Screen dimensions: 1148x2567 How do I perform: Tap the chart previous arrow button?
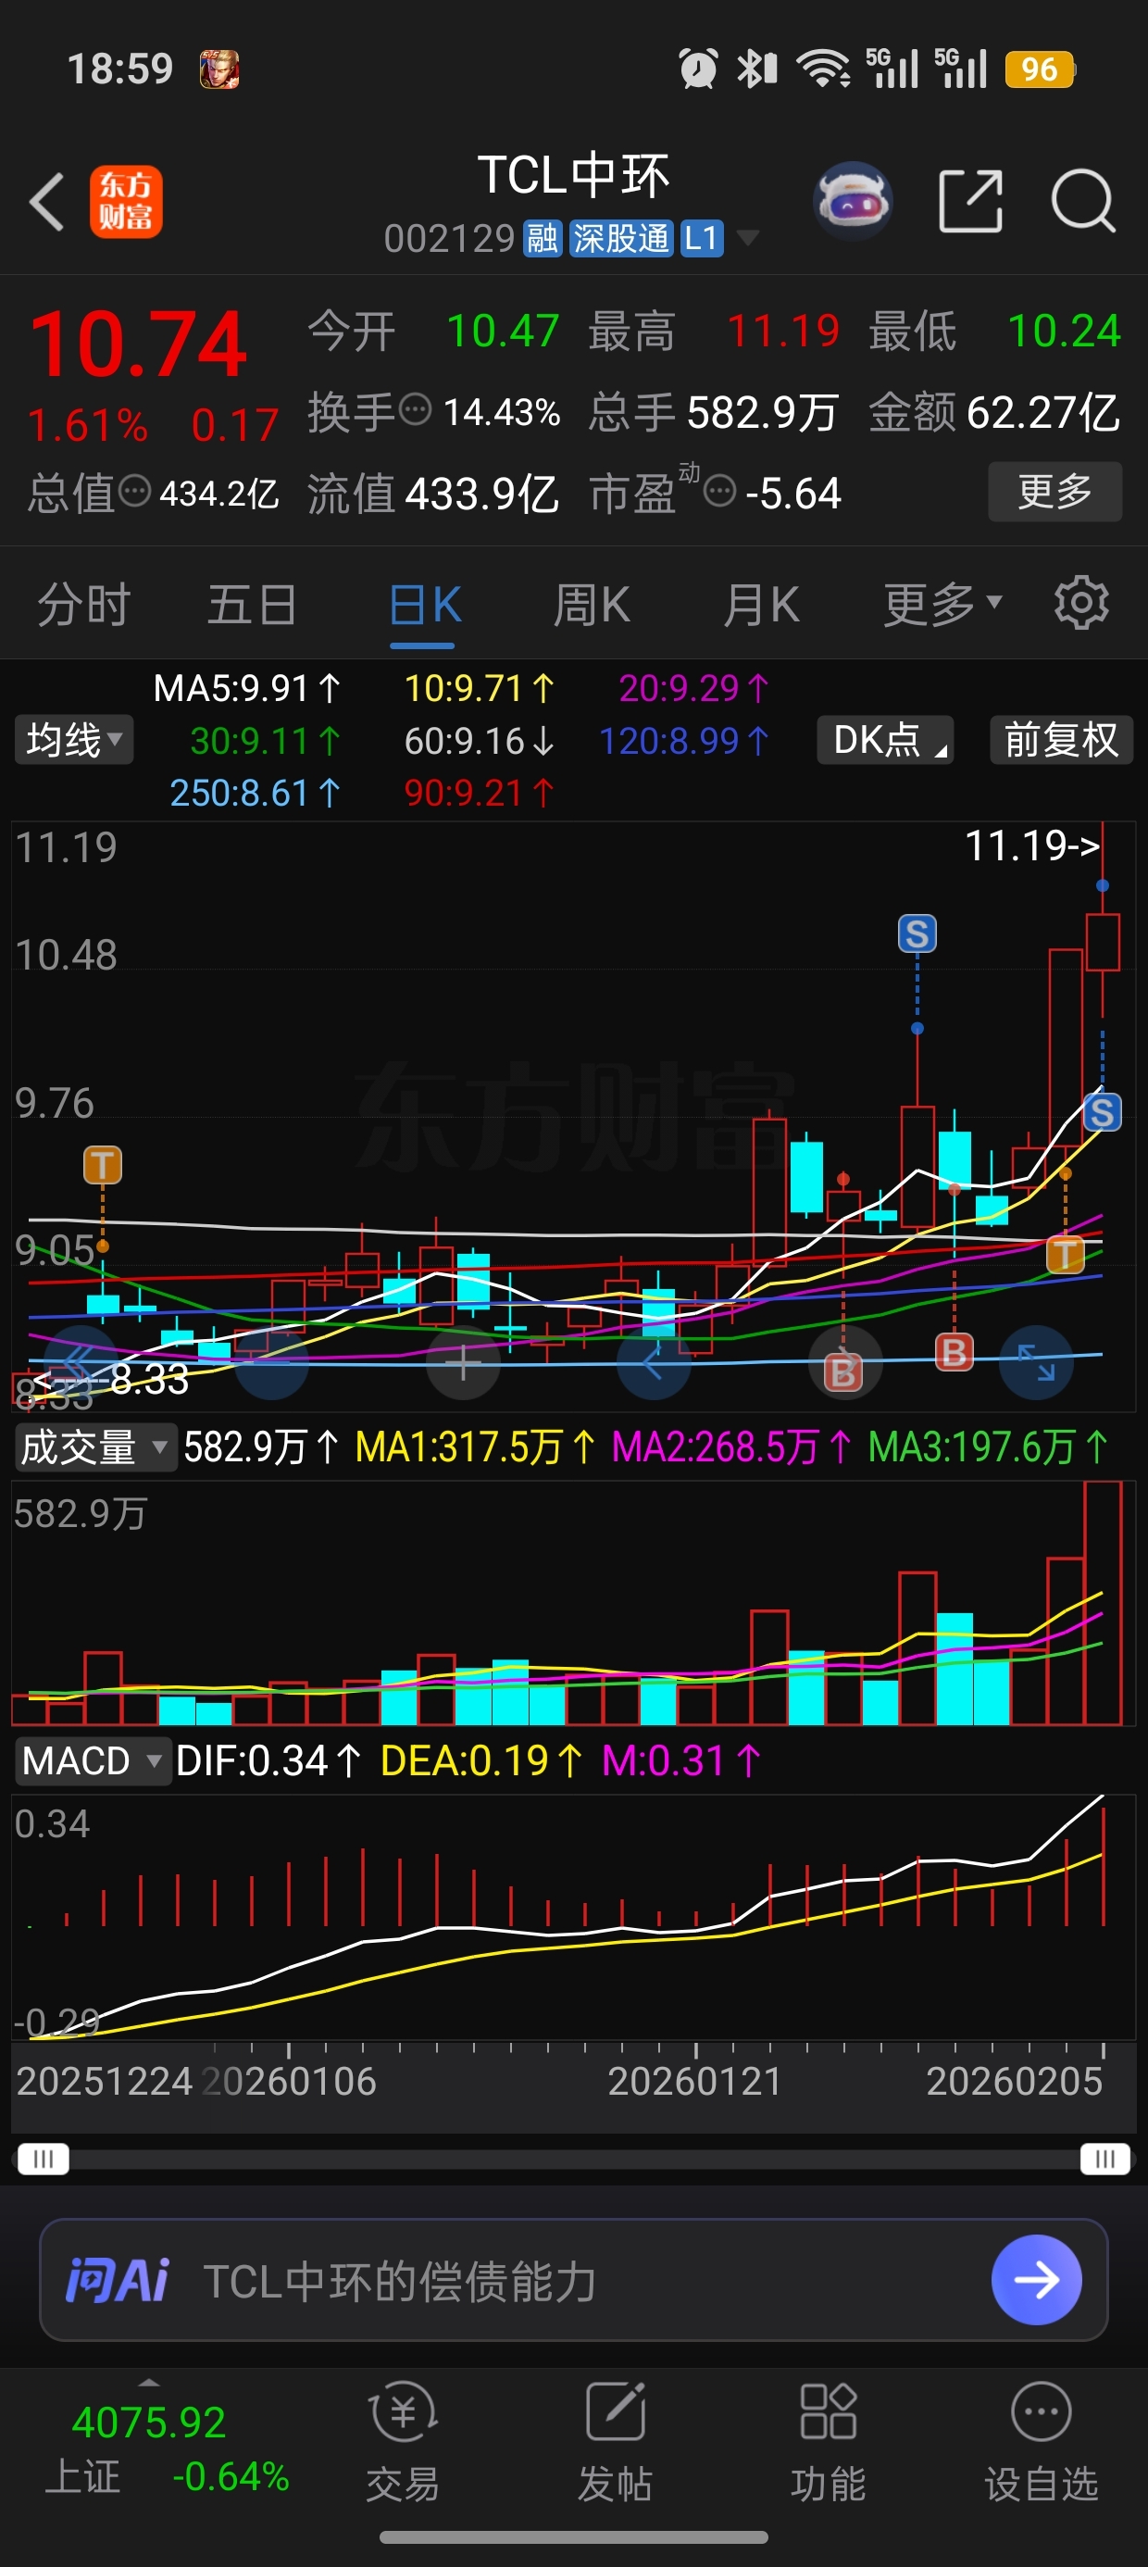[x=654, y=1362]
